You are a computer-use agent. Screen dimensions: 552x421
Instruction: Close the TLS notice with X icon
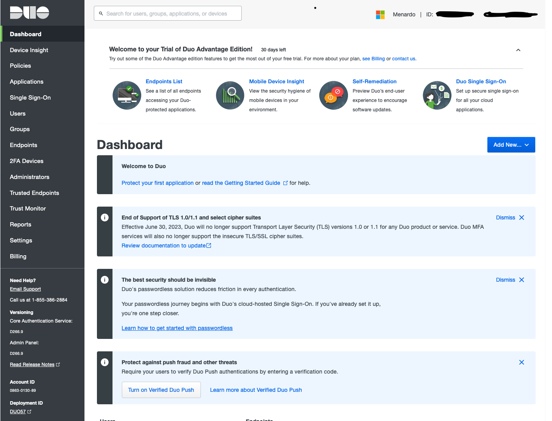522,218
